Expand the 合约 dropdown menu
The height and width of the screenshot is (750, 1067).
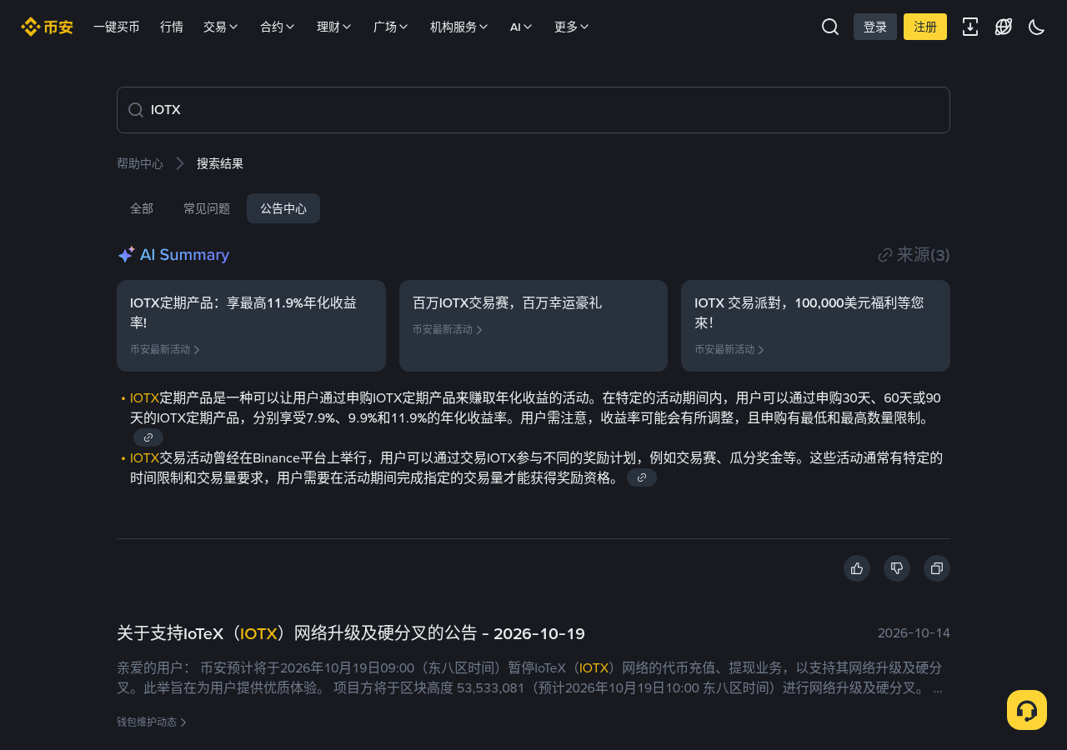coord(278,27)
